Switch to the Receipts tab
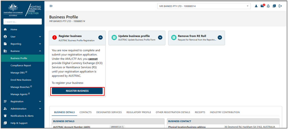288x129 pixels. click(200, 112)
